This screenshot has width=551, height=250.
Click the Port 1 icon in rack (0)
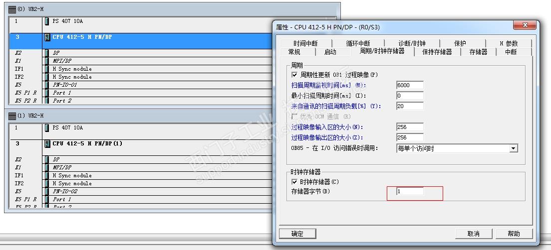click(x=47, y=93)
